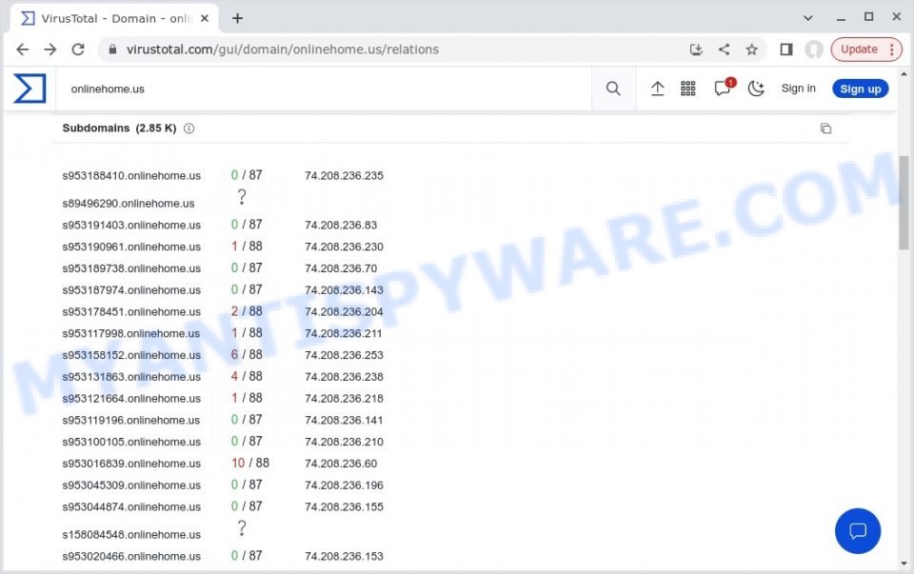Click the Sign in link
Image resolution: width=914 pixels, height=574 pixels.
click(x=798, y=89)
